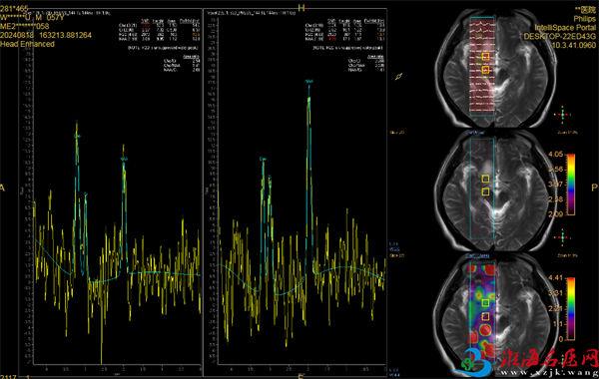Click the 4.41 rainbow color scale bar
The width and height of the screenshot is (599, 379).
pyautogui.click(x=571, y=309)
